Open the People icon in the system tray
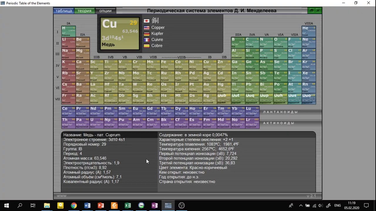Screen dimensions: 376x211 pyautogui.click(x=291, y=205)
